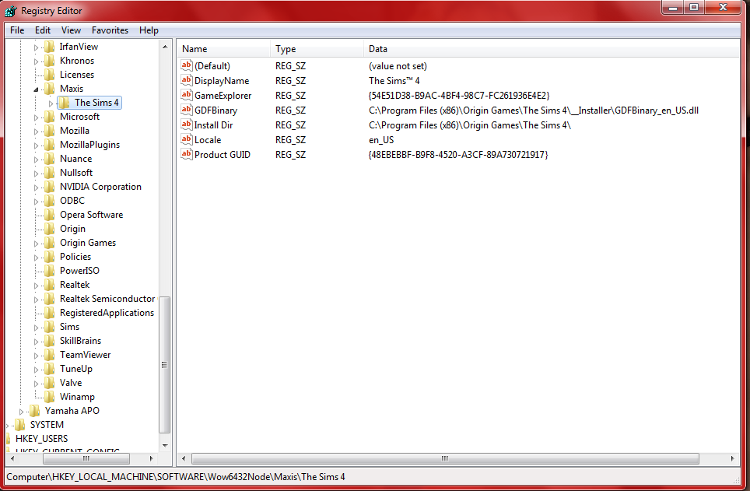This screenshot has width=750, height=491.
Task: Click the Type column header
Action: 317,49
